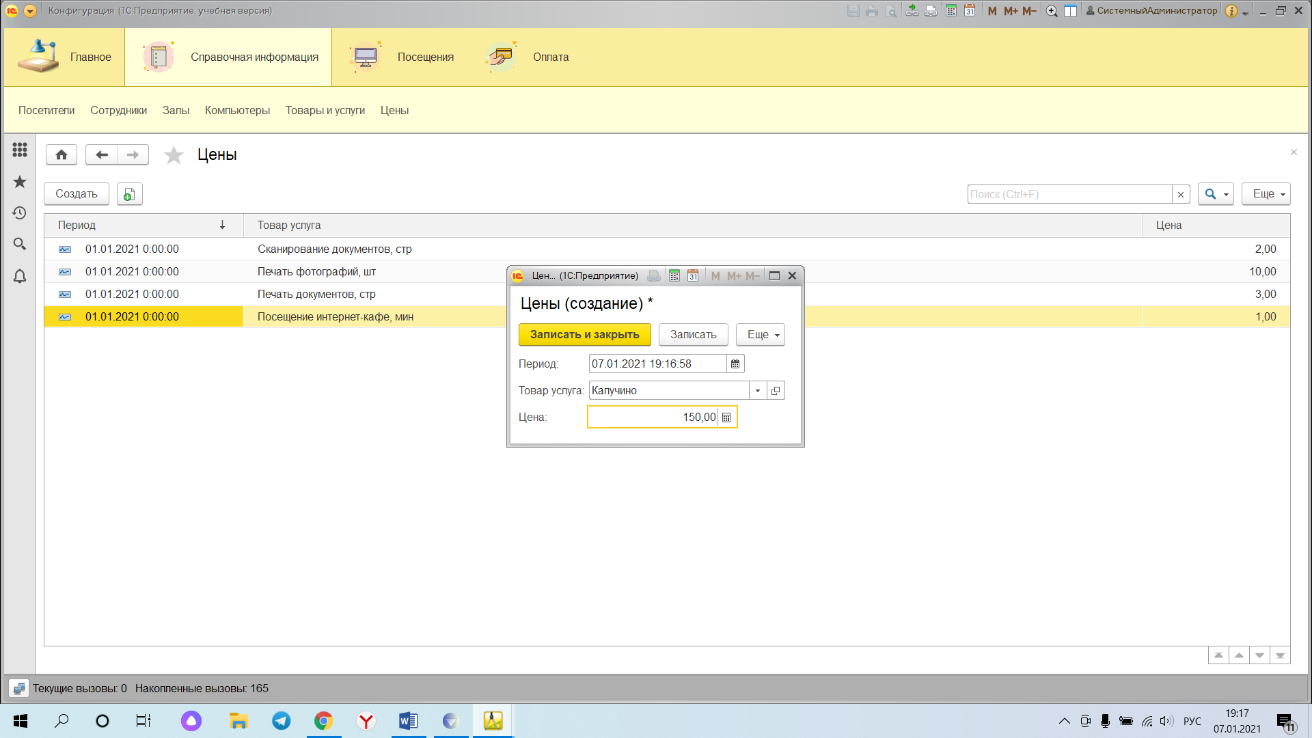Open the calendar picker for Период field
Image resolution: width=1312 pixels, height=738 pixels.
pos(735,364)
